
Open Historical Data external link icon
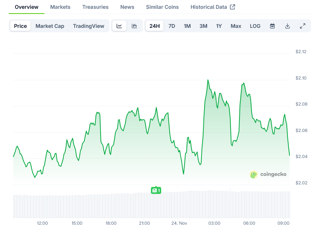pos(233,6)
